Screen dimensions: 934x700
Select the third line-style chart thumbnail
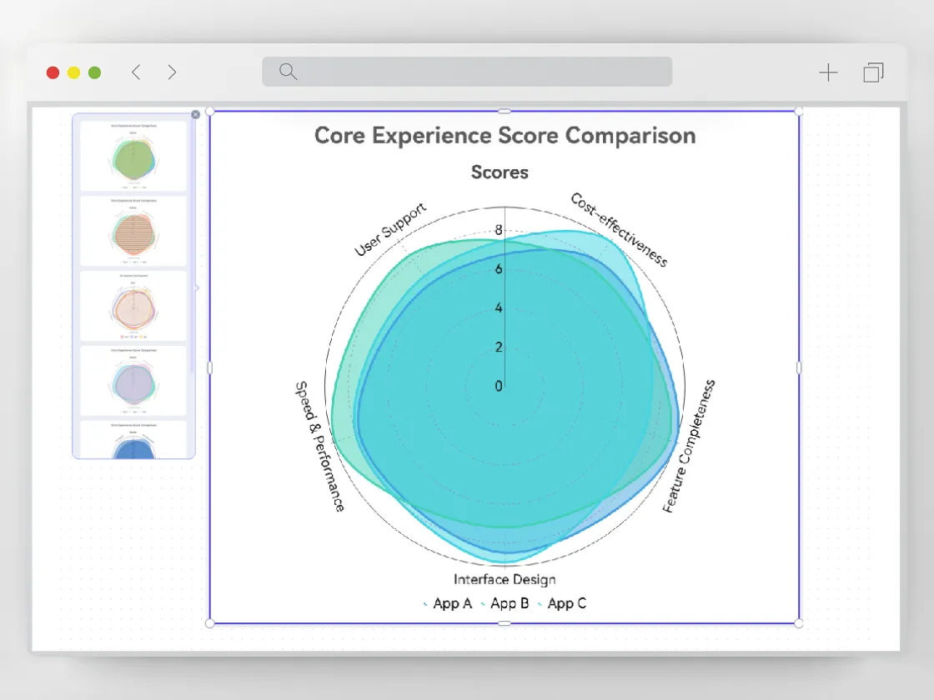[133, 305]
